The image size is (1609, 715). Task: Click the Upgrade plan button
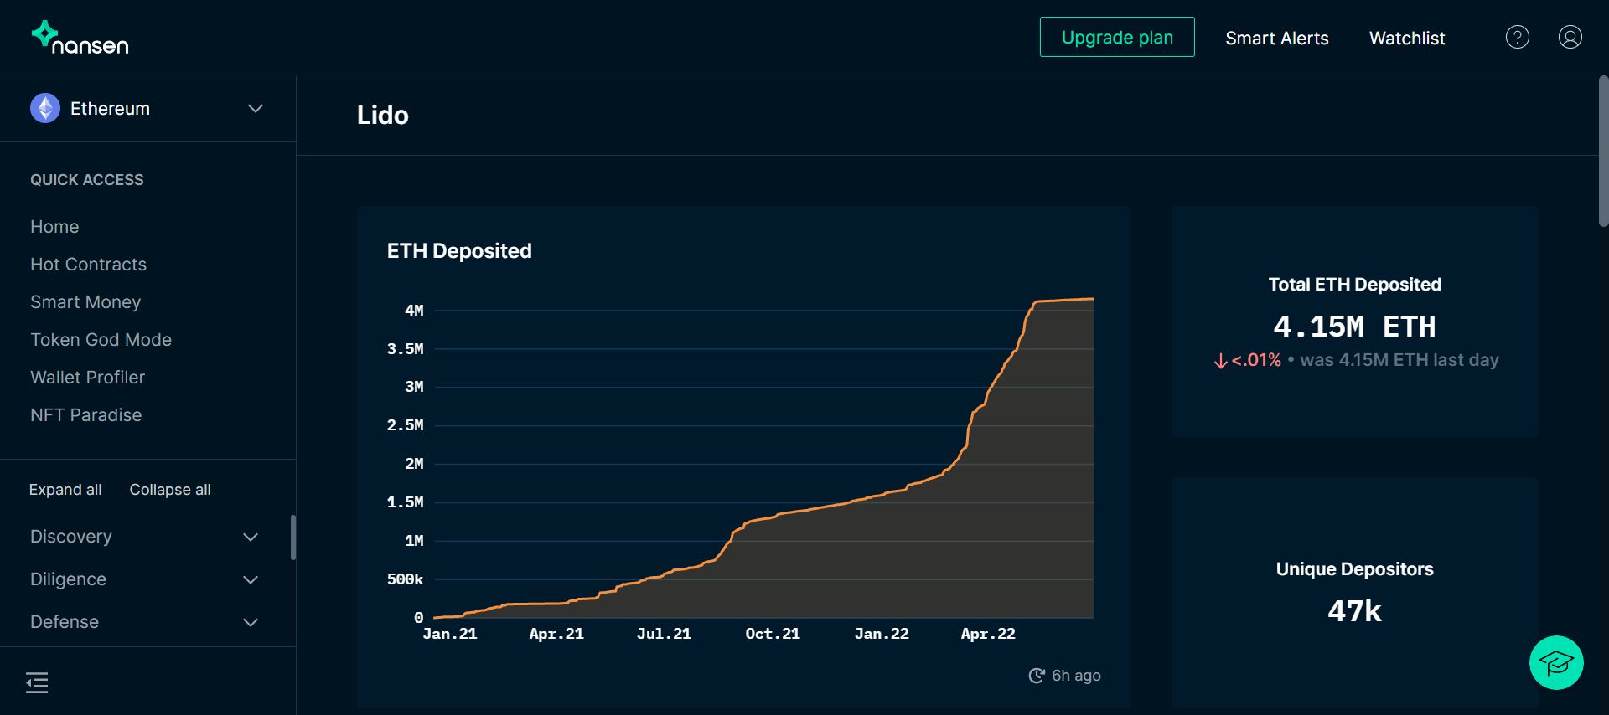[x=1116, y=38]
